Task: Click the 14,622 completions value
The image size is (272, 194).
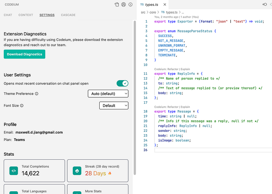Action: [31, 173]
